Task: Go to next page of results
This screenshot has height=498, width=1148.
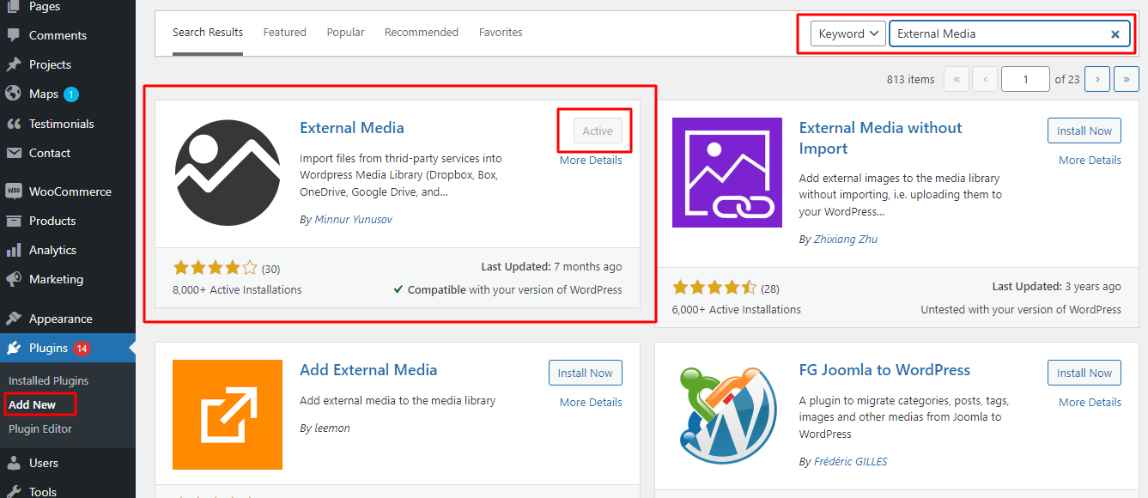Action: [x=1097, y=79]
